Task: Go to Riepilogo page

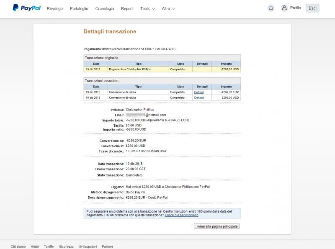Action: 55,8
